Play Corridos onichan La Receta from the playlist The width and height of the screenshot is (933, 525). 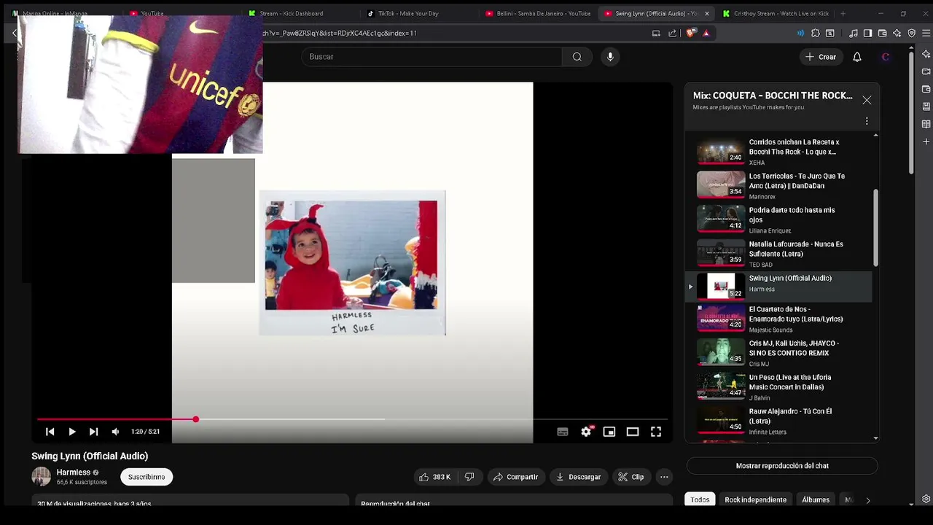coord(778,151)
